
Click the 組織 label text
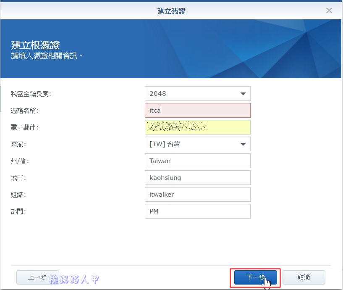point(18,195)
